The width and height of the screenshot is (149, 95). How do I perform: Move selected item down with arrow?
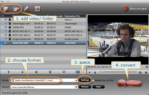(x=22, y=72)
